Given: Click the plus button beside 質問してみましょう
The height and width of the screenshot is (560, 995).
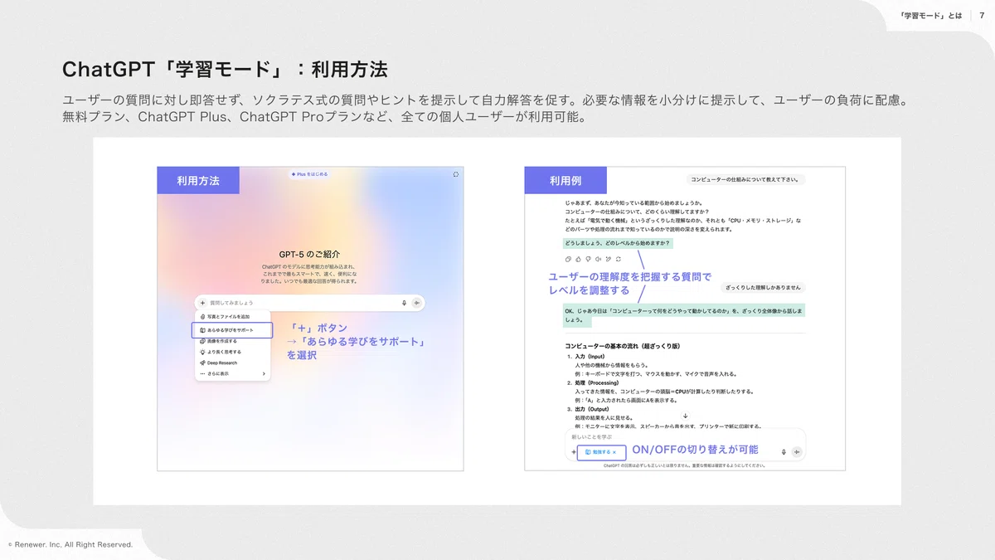Looking at the screenshot, I should tap(202, 303).
